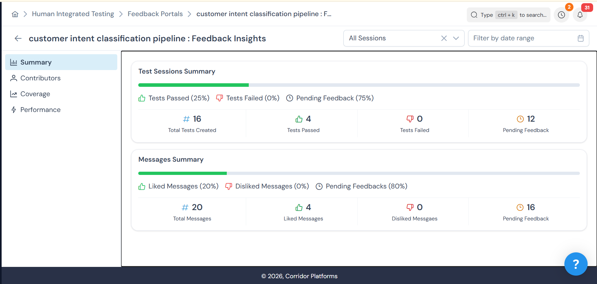The image size is (597, 284).
Task: Navigate to the Performance tab
Action: click(x=40, y=110)
